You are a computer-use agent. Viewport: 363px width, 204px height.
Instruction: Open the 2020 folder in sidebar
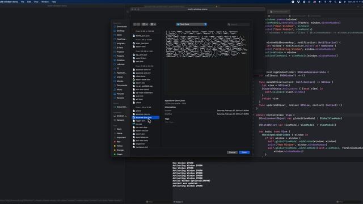(118, 35)
